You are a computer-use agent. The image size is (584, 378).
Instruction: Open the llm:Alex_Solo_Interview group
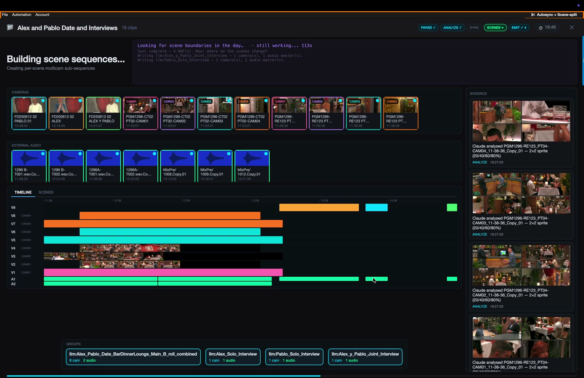[x=233, y=357]
